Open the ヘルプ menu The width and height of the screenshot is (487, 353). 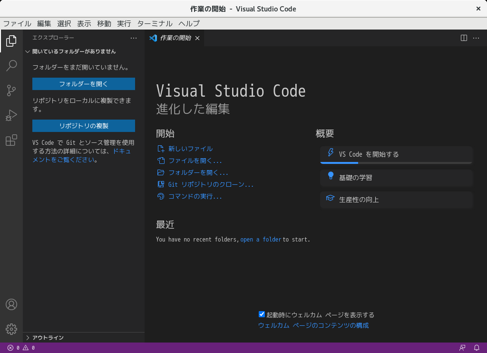pos(189,24)
